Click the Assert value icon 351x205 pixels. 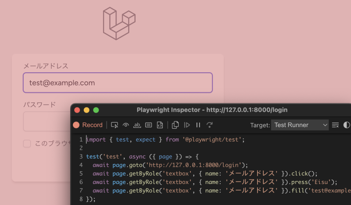pyautogui.click(x=149, y=125)
